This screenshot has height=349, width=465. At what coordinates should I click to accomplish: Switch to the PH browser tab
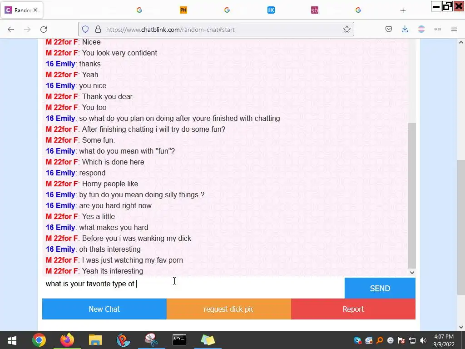coord(183,10)
